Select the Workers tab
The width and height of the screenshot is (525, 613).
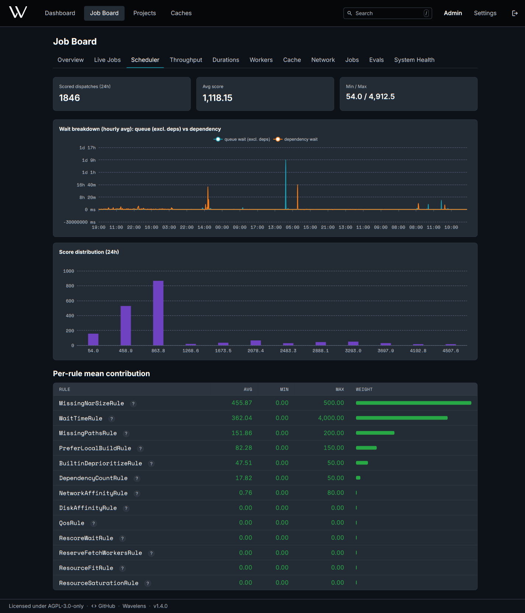coord(261,60)
